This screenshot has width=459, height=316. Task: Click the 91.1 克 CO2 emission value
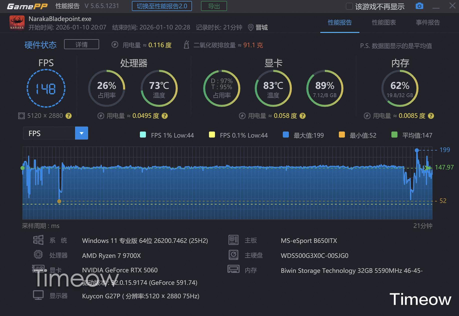[x=253, y=45]
